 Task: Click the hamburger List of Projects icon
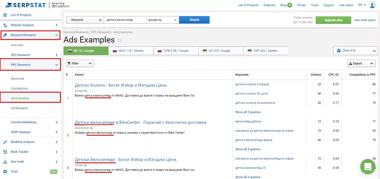coord(5,15)
